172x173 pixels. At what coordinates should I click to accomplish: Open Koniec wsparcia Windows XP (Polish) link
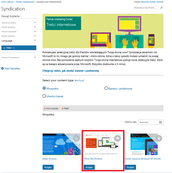tap(143, 159)
